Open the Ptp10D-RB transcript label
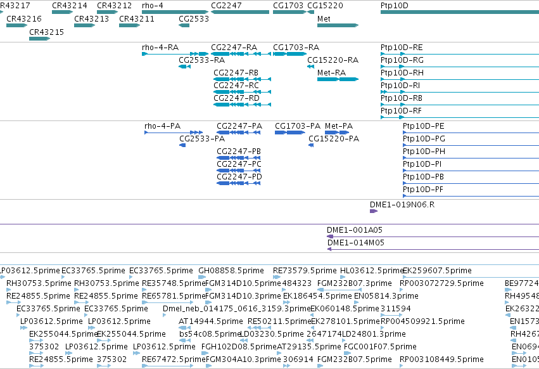The image size is (539, 369). (x=401, y=98)
